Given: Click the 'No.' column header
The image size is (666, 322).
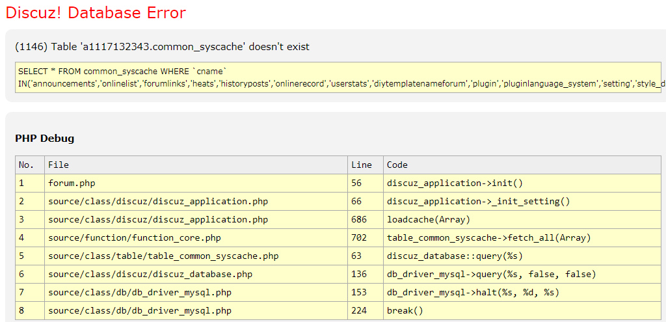Looking at the screenshot, I should click(30, 165).
